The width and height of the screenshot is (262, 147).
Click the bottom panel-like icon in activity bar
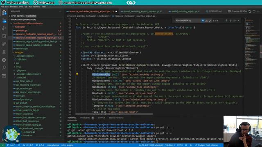[4, 76]
